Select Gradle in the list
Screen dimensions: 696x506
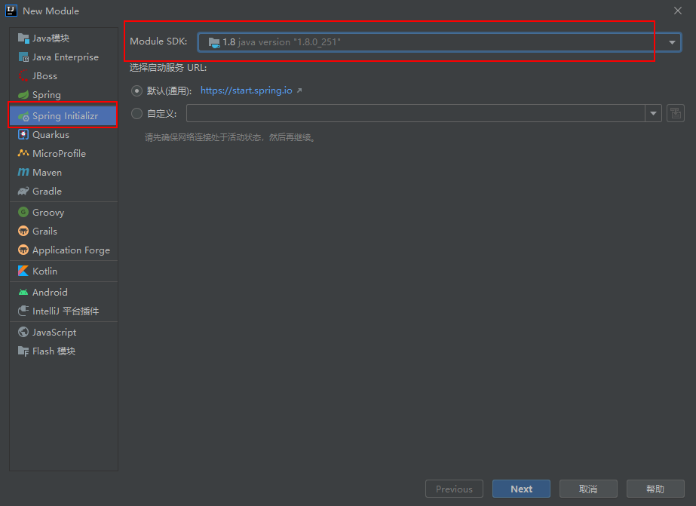tap(63, 192)
